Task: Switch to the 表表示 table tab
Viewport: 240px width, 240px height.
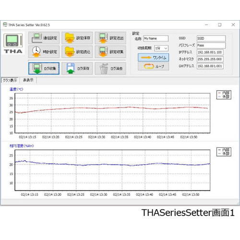Action: coord(28,80)
